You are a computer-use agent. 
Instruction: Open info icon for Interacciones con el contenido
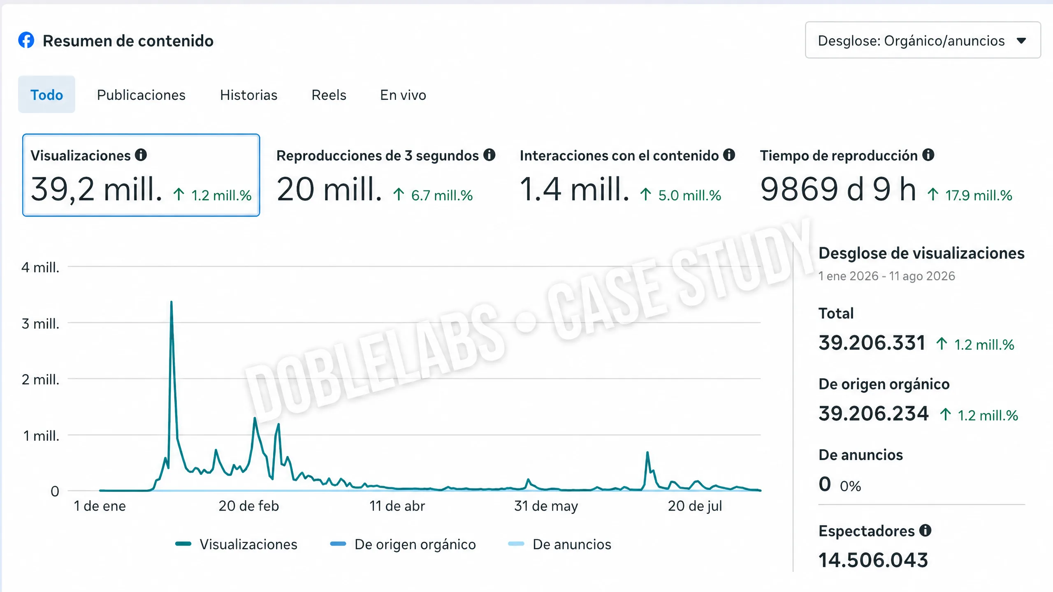tap(729, 155)
